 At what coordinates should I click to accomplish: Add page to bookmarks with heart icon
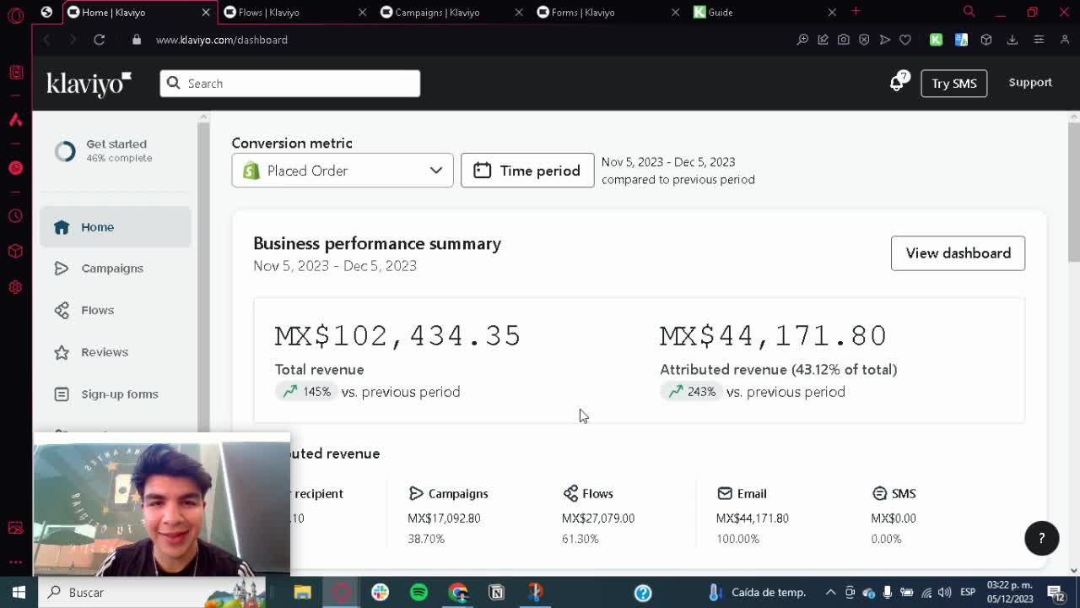(905, 40)
